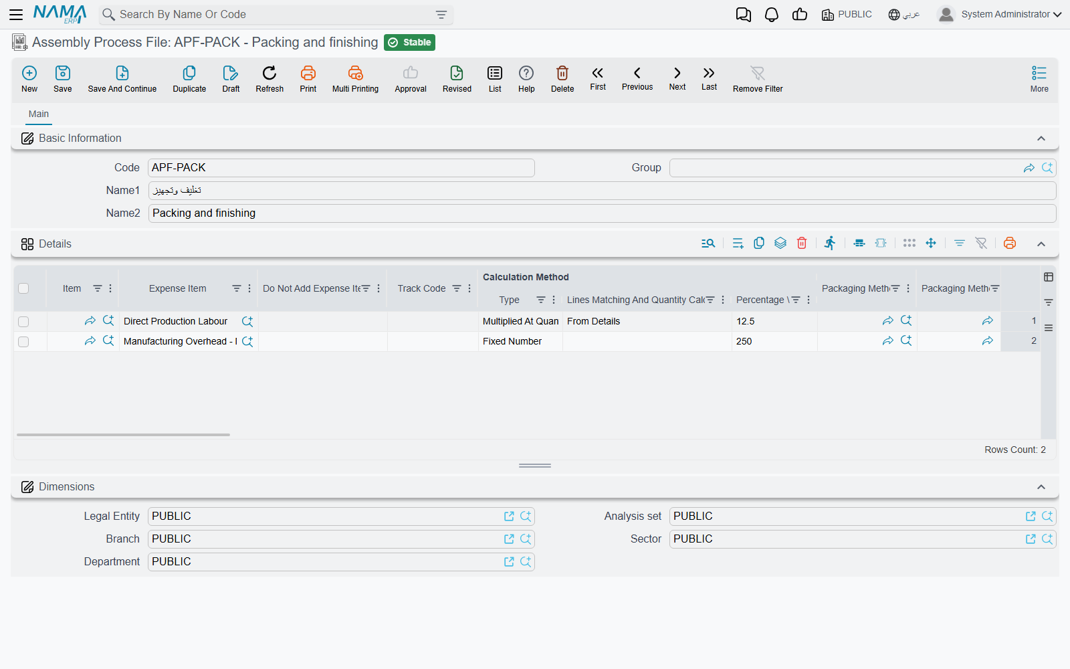Click into the Code field APF-PACK
Image resolution: width=1070 pixels, height=669 pixels.
[341, 168]
